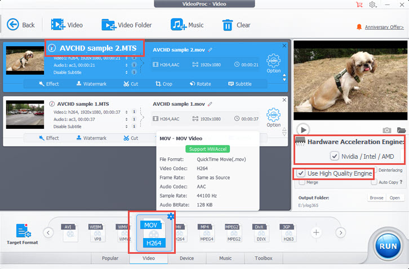Screen dimensions: 409x269
Task: Open MOV format gear settings
Action: [170, 216]
